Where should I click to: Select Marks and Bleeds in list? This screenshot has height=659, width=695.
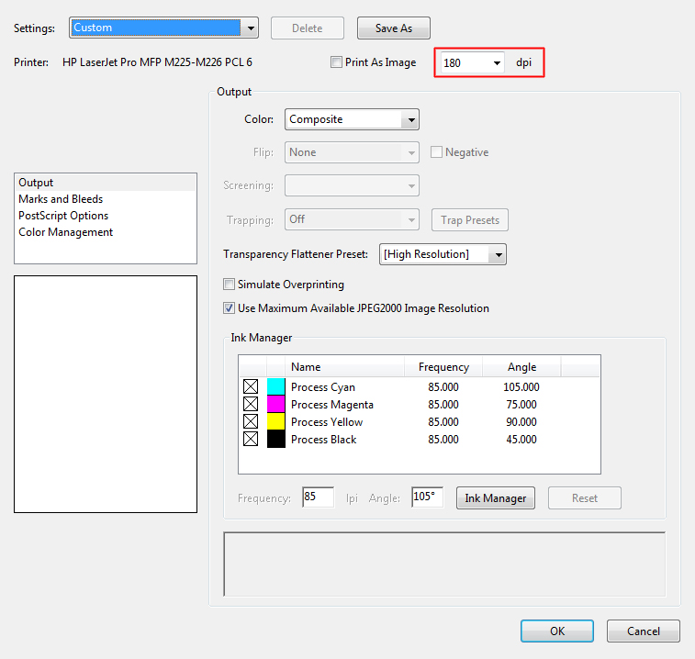tap(61, 199)
